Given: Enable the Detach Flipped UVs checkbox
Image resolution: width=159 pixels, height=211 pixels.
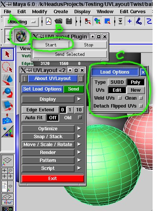Looking at the screenshot, I should 141,106.
